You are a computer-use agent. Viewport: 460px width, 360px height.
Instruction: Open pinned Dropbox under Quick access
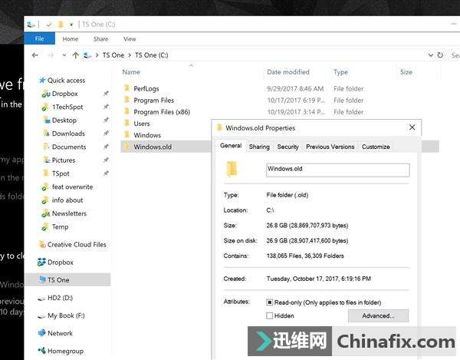click(65, 94)
